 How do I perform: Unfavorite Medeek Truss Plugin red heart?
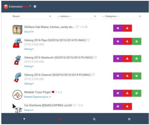point(53,92)
